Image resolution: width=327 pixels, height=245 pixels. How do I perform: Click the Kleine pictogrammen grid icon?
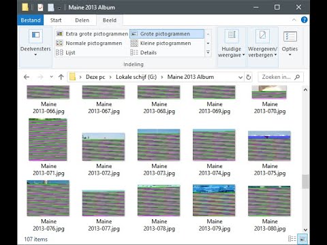[134, 43]
